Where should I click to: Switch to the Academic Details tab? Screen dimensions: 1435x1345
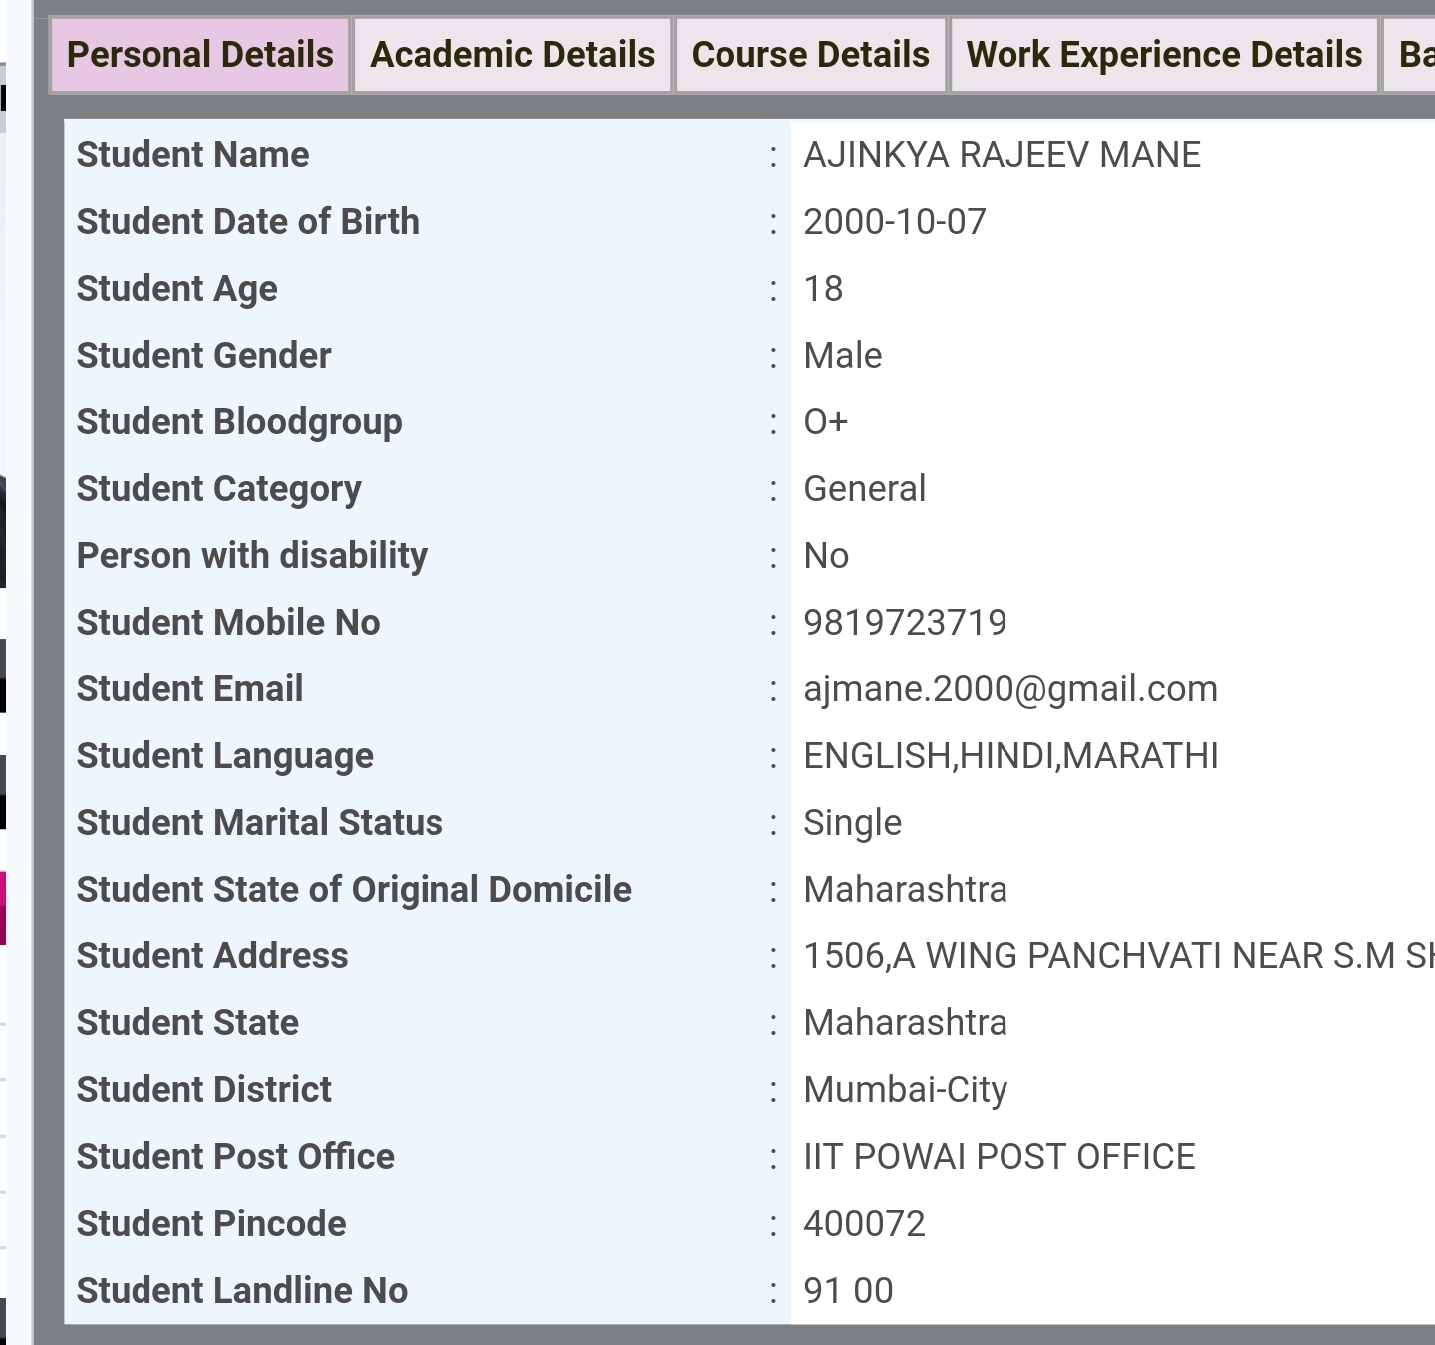511,55
